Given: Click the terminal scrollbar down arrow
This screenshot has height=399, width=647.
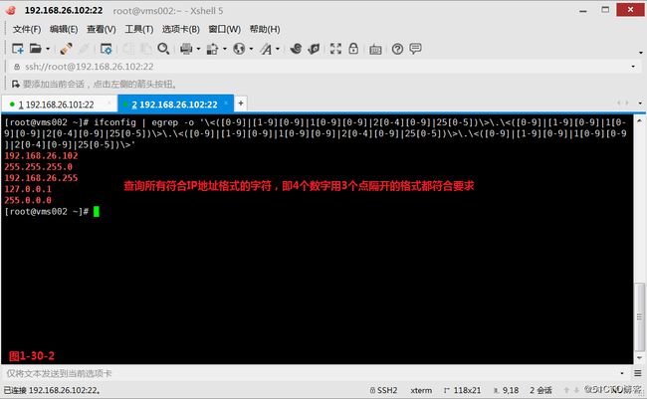Looking at the screenshot, I should point(639,358).
